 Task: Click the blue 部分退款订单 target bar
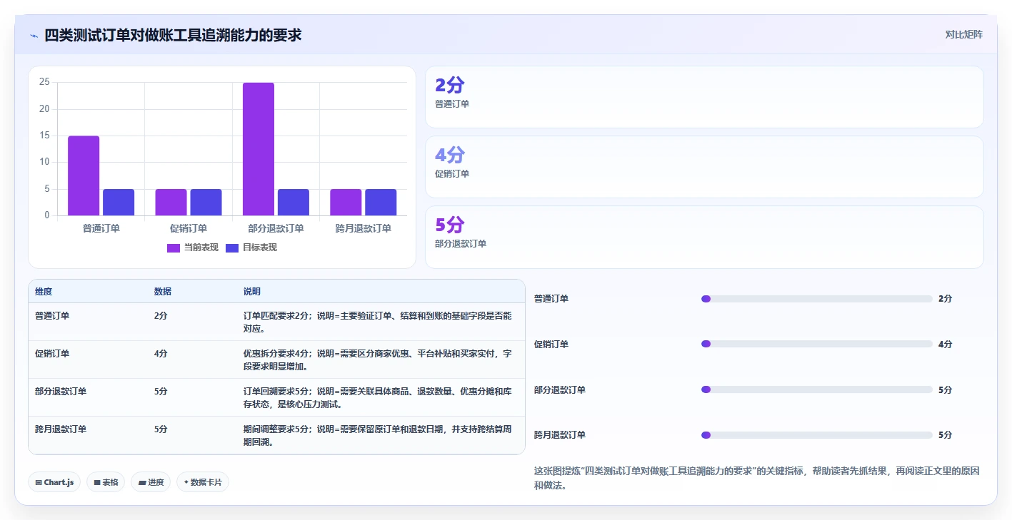point(294,202)
